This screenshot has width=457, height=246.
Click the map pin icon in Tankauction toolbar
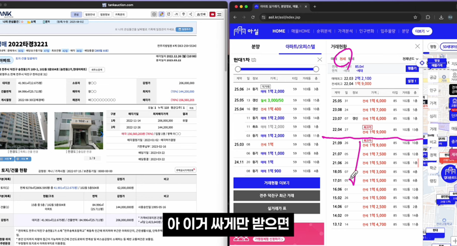click(x=183, y=14)
